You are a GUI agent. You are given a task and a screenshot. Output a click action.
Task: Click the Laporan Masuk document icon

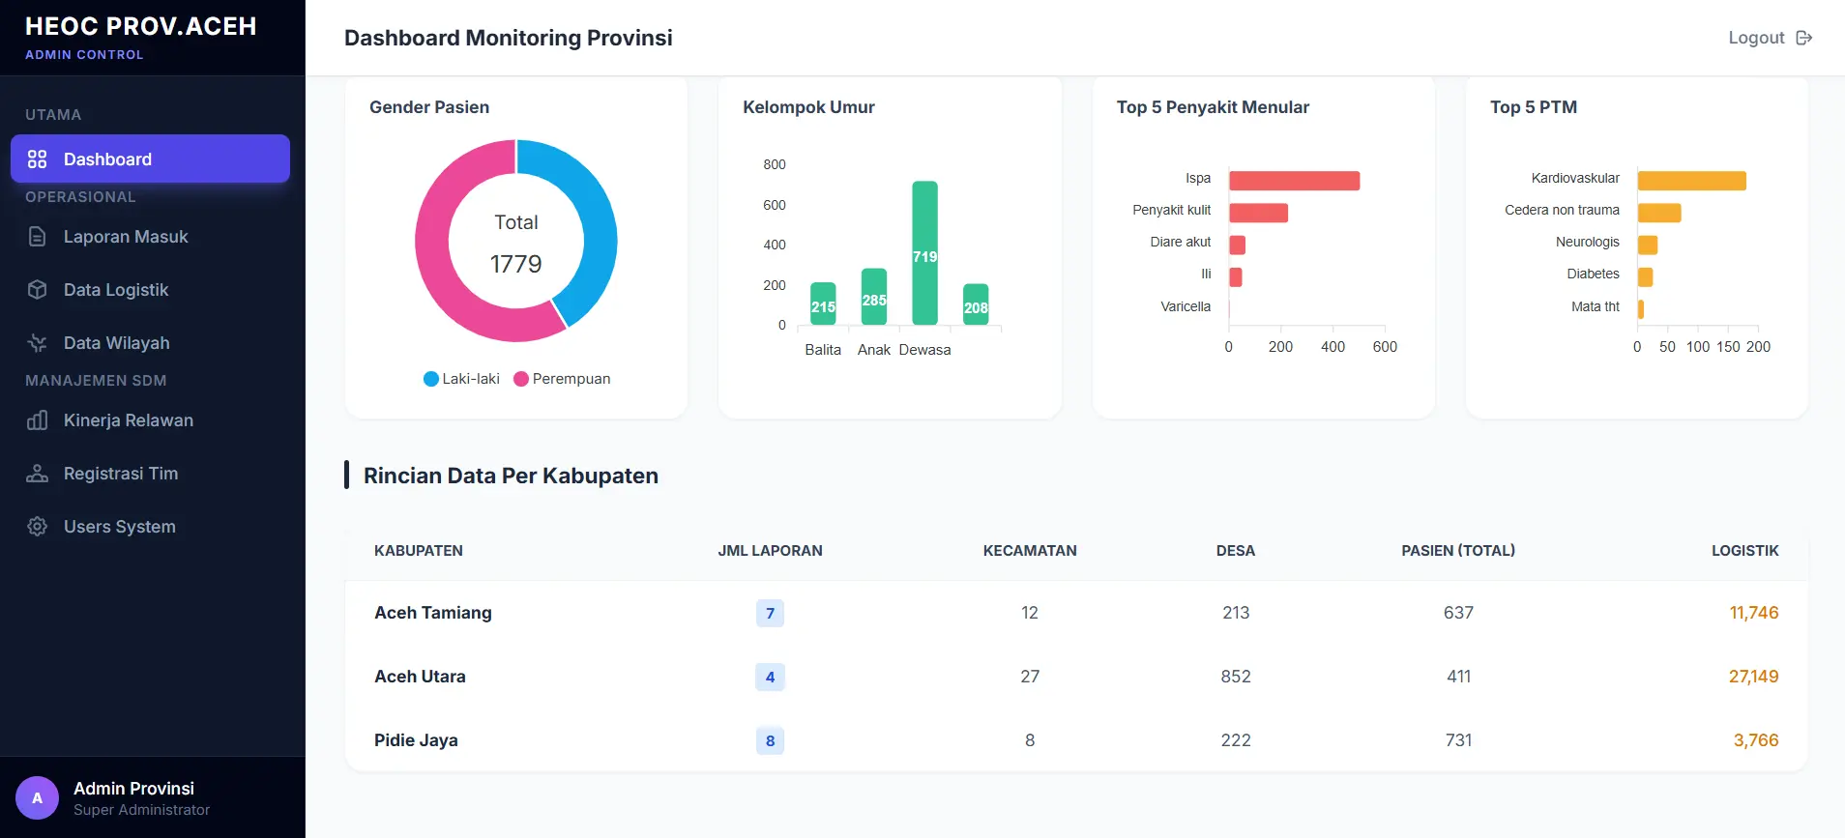(x=38, y=237)
